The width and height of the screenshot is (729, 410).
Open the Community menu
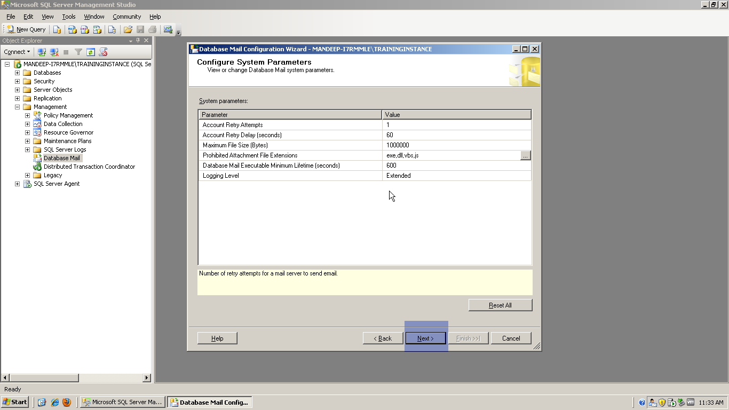tap(126, 17)
